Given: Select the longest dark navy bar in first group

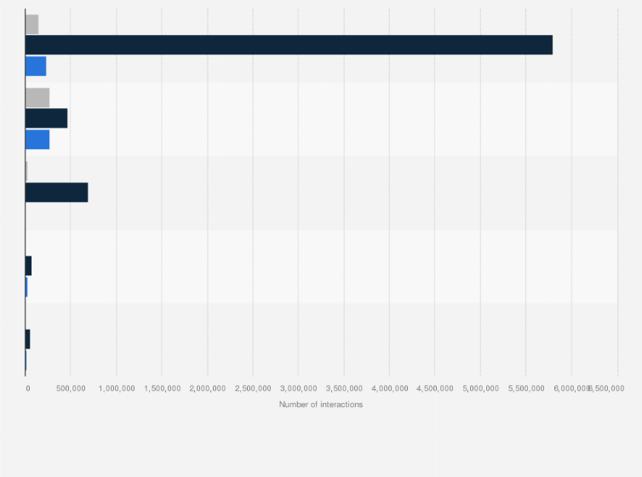Looking at the screenshot, I should 289,44.
